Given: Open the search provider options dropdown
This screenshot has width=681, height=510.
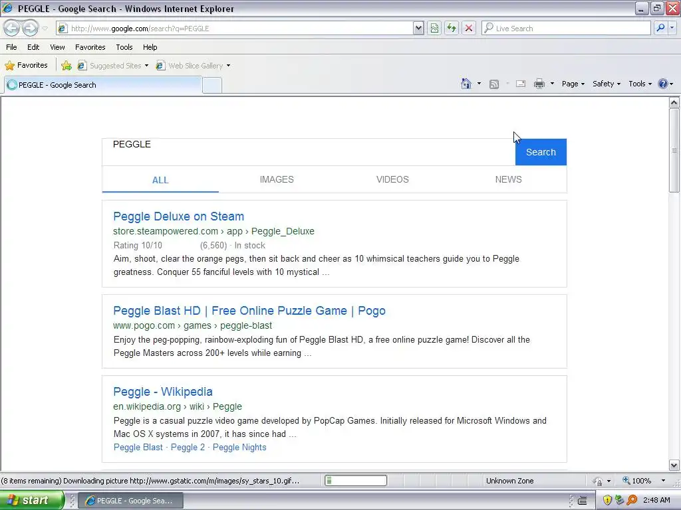Looking at the screenshot, I should pos(672,28).
